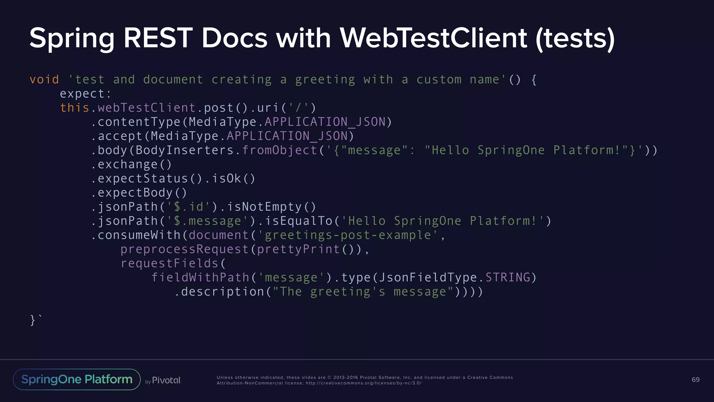Click slide number 69

tap(695, 380)
